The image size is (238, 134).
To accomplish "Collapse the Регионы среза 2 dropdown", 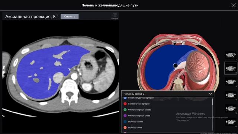I will pos(210,94).
